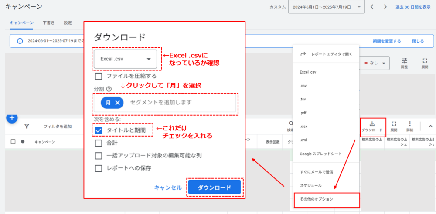Go to next date range arrow
The height and width of the screenshot is (214, 436).
click(385, 7)
